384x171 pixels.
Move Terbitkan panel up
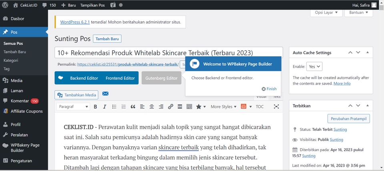click(350, 106)
